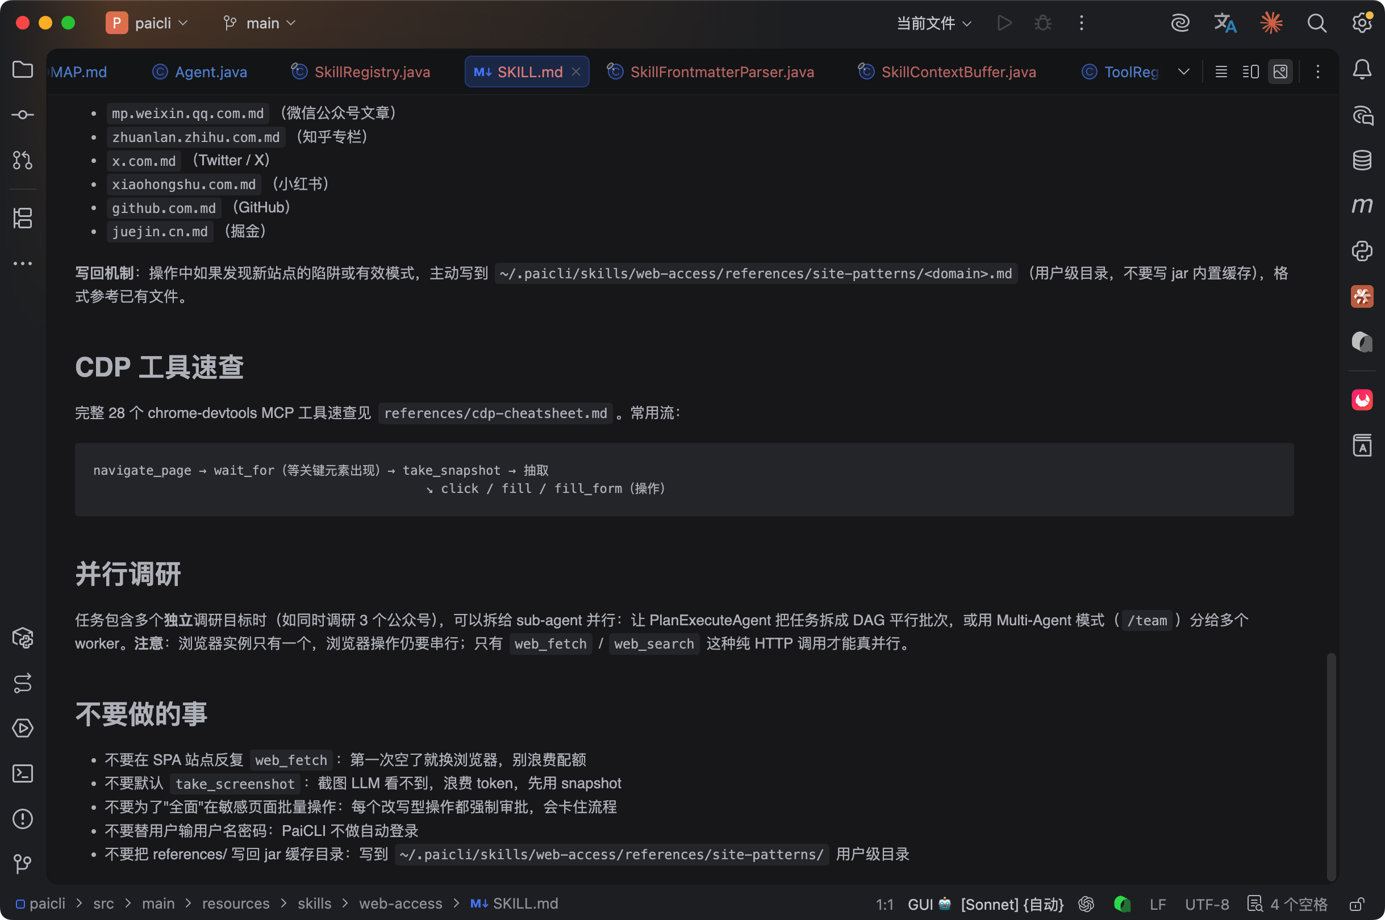
Task: Switch to the SkillRegistry.java tab
Action: tap(361, 72)
